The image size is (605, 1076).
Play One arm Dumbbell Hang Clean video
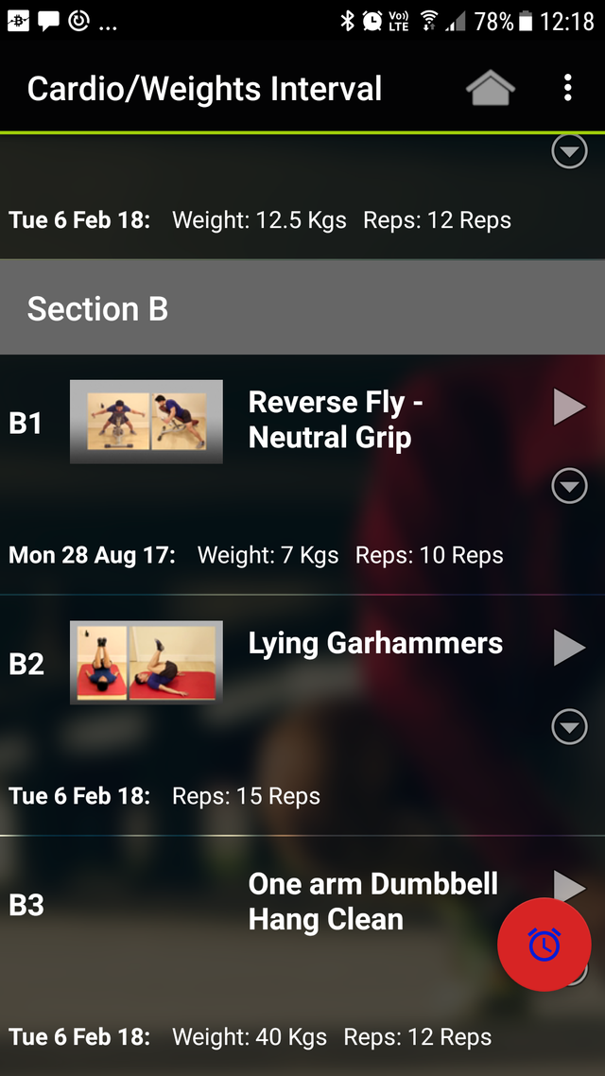(x=569, y=886)
